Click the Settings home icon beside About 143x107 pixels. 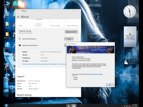tap(18, 17)
